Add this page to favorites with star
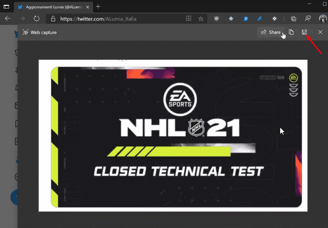The width and height of the screenshot is (328, 228). [201, 19]
